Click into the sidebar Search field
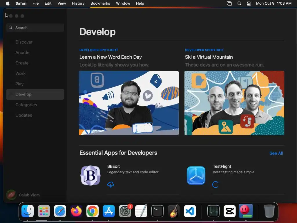Image resolution: width=297 pixels, height=223 pixels. coord(35,28)
